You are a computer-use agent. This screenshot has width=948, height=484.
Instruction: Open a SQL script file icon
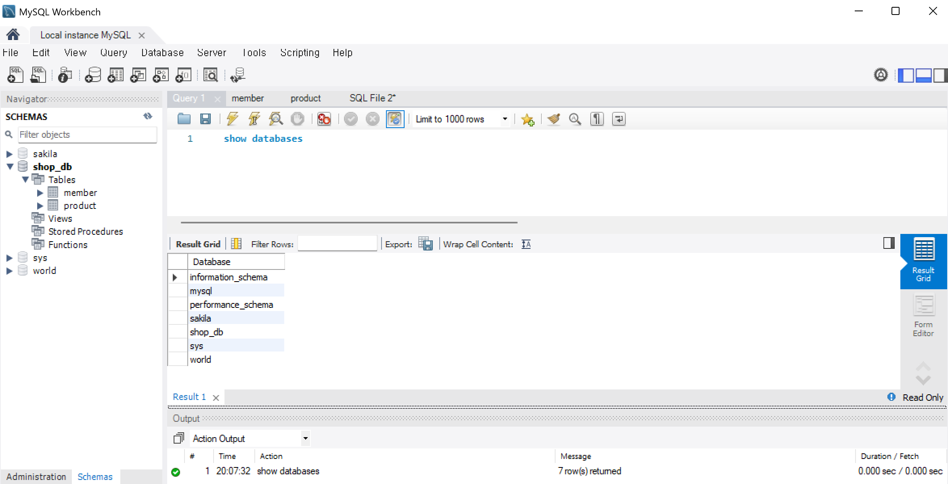(x=39, y=75)
